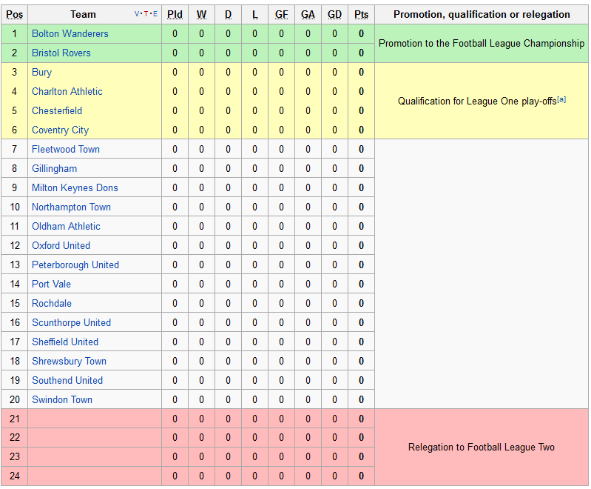Click the GA column header
The height and width of the screenshot is (489, 591).
point(308,14)
